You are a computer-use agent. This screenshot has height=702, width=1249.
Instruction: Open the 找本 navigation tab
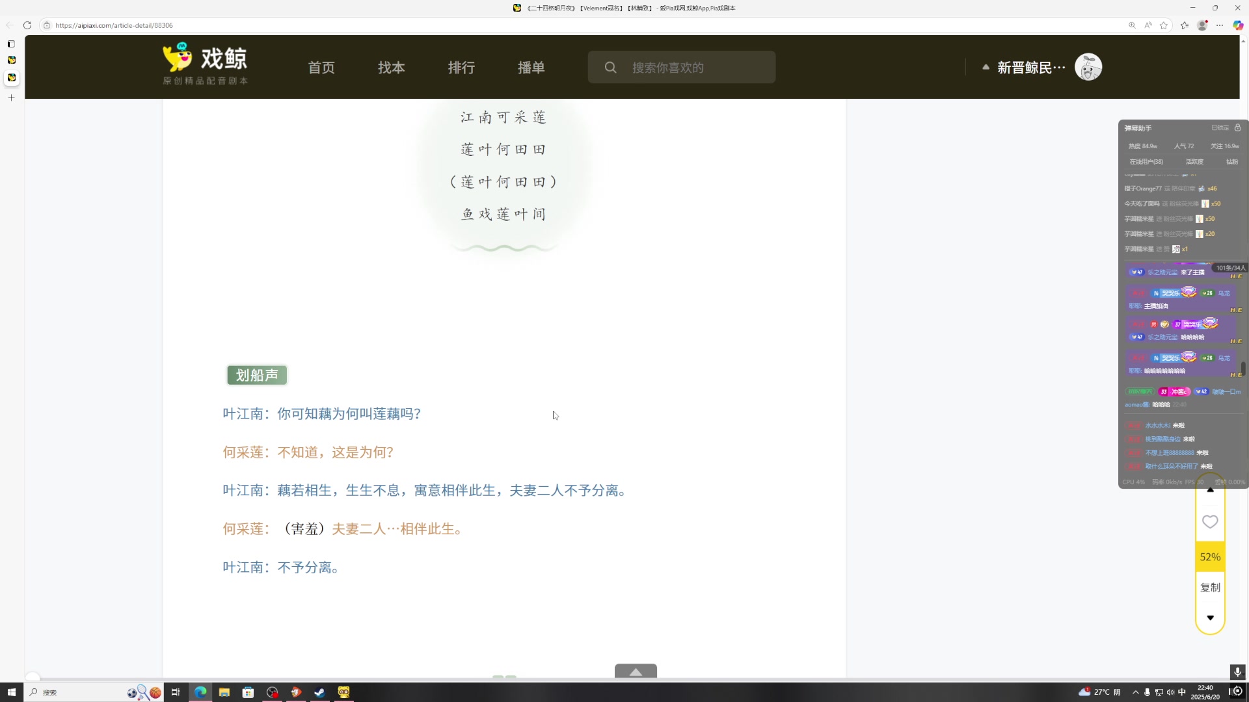tap(392, 68)
